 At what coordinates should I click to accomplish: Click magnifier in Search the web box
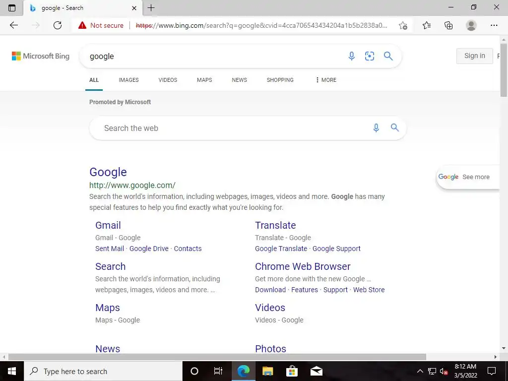point(394,127)
